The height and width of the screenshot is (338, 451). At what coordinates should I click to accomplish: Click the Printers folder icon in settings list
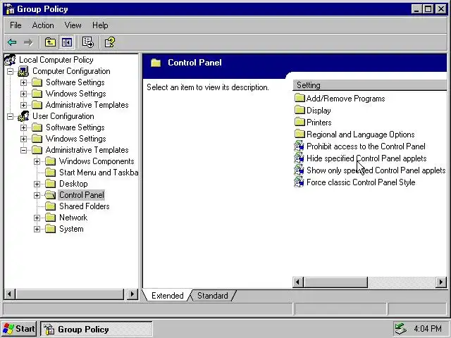tap(299, 122)
